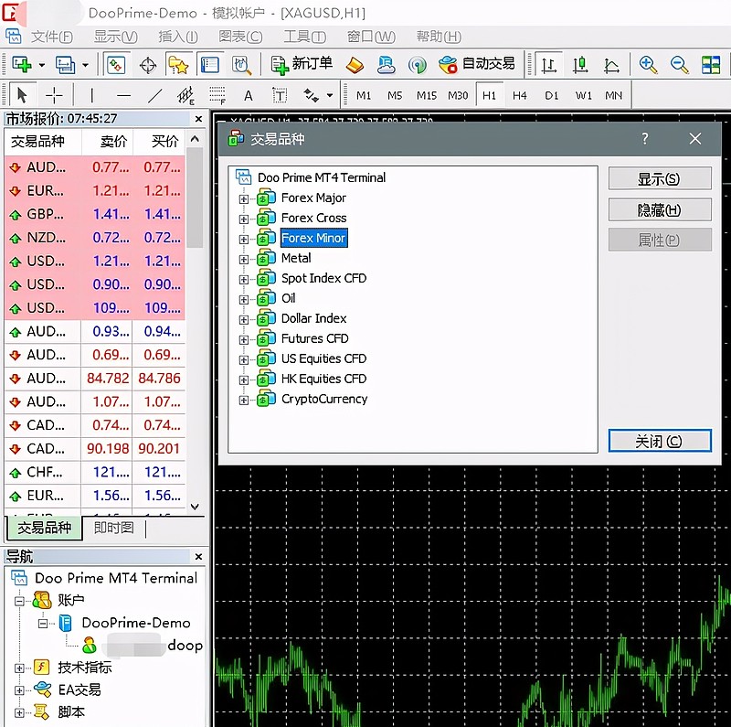Viewport: 731px width, 727px height.
Task: Open profiles toolbar icon
Action: (x=64, y=64)
